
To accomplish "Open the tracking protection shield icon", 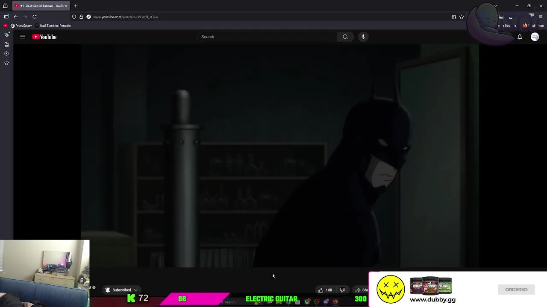I will [x=74, y=17].
